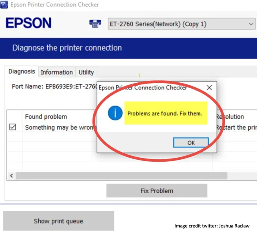Switch to the Utility tab
Viewport: 257px width, 233px height.
point(86,72)
